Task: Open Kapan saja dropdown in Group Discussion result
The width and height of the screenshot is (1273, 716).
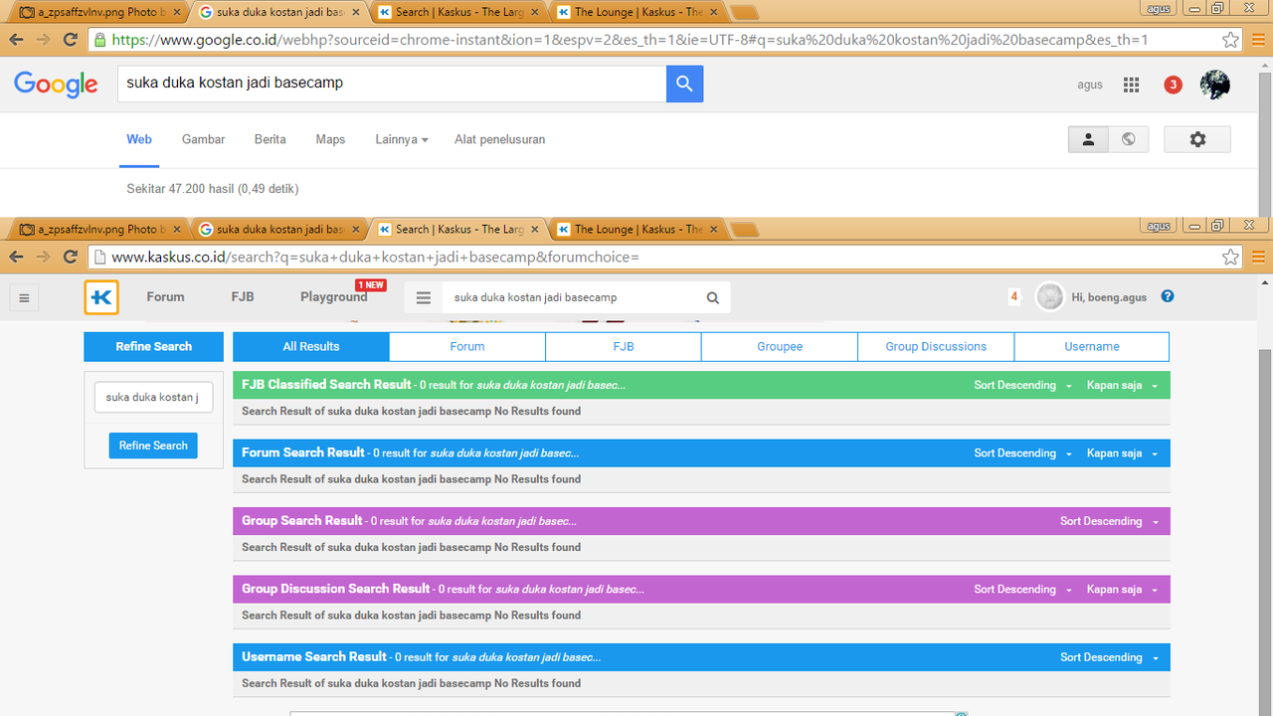Action: (1123, 590)
